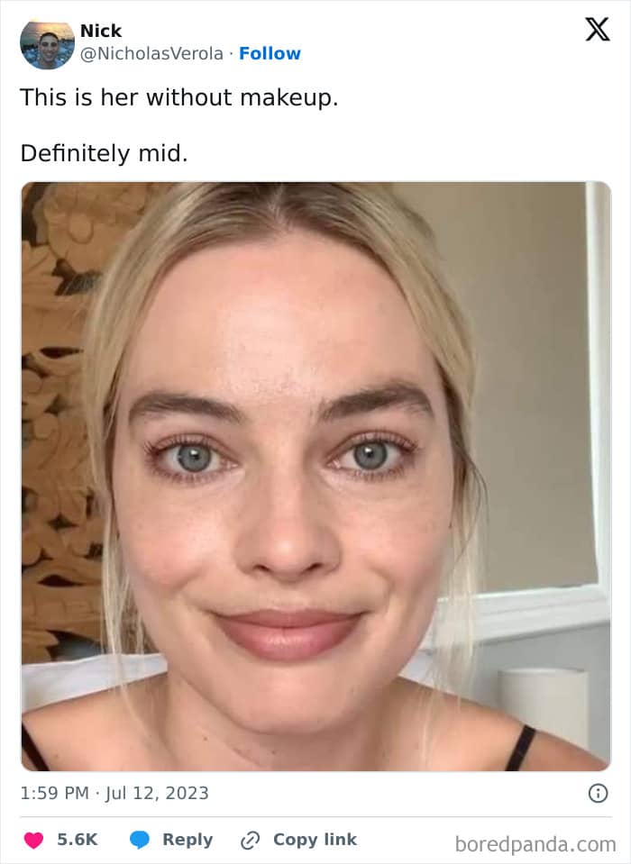Viewport: 631px width, 864px height.
Task: Click the X logo in the corner
Action: pos(598,29)
